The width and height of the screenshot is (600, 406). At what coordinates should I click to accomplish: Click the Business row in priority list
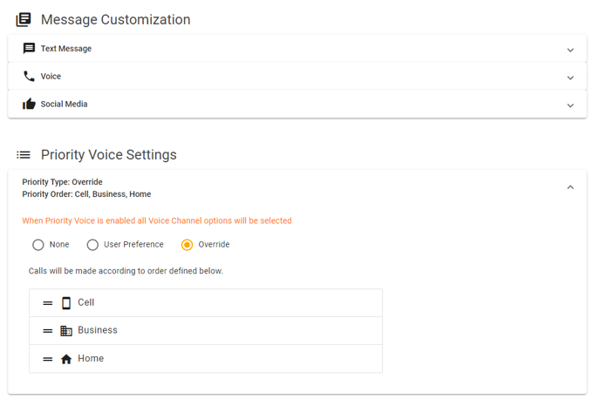pyautogui.click(x=206, y=331)
